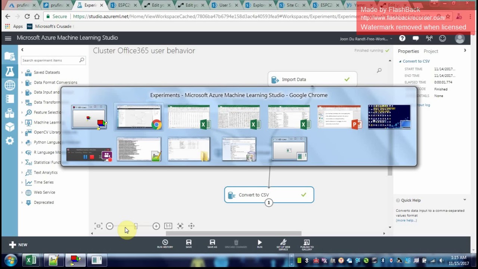478x269 pixels.
Task: Click Set Up Web Service
Action: click(x=283, y=245)
